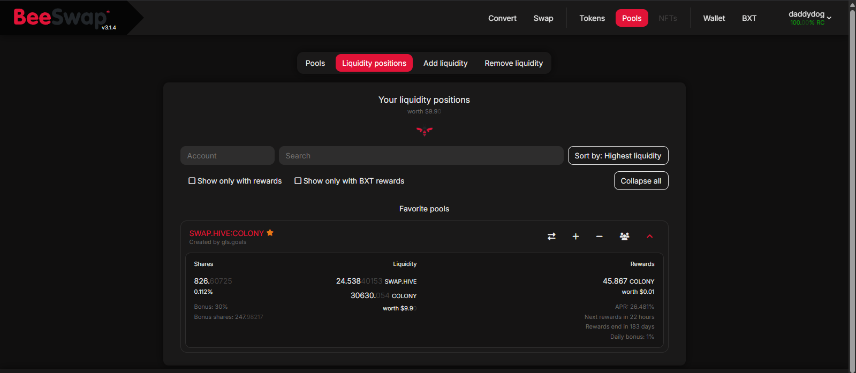Switch to the Add liquidity tab

[x=445, y=63]
